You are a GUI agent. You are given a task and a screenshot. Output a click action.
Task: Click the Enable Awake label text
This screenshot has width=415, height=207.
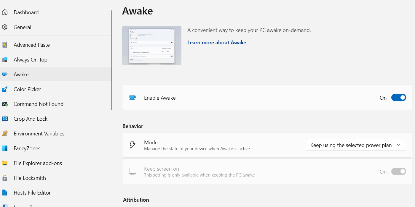click(x=160, y=98)
